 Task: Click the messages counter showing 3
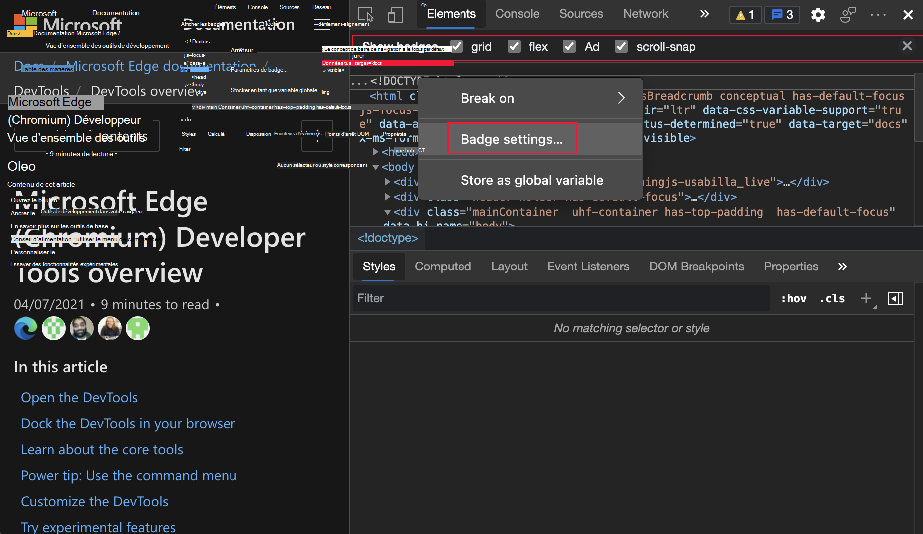pyautogui.click(x=782, y=15)
